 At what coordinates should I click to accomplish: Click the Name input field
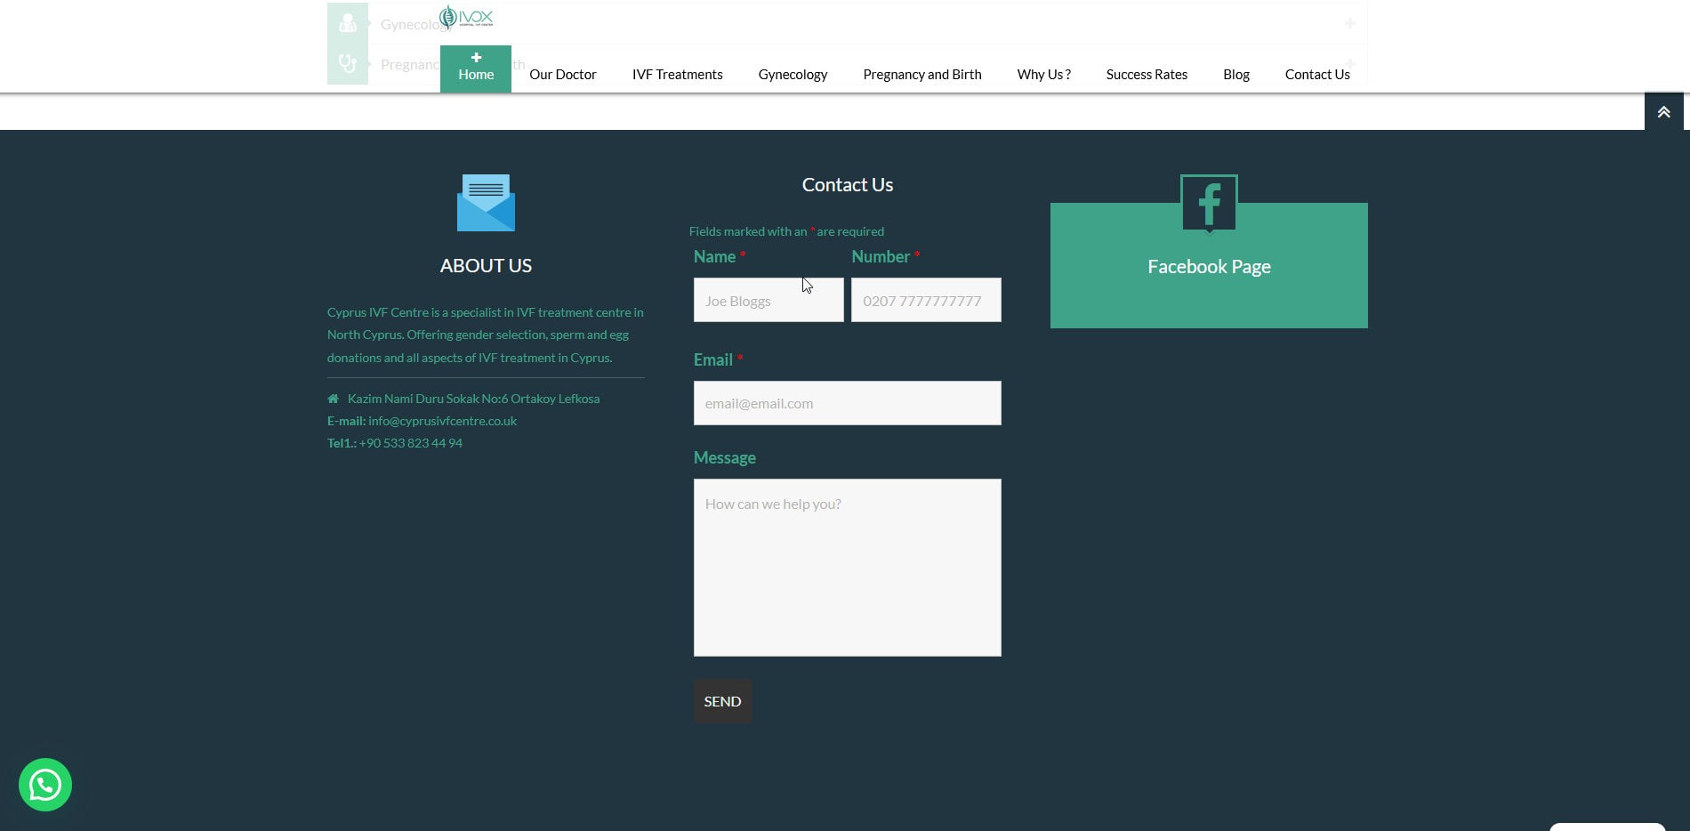(x=769, y=301)
